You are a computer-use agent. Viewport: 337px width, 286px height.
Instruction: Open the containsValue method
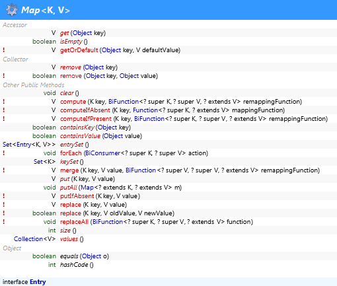click(x=80, y=136)
